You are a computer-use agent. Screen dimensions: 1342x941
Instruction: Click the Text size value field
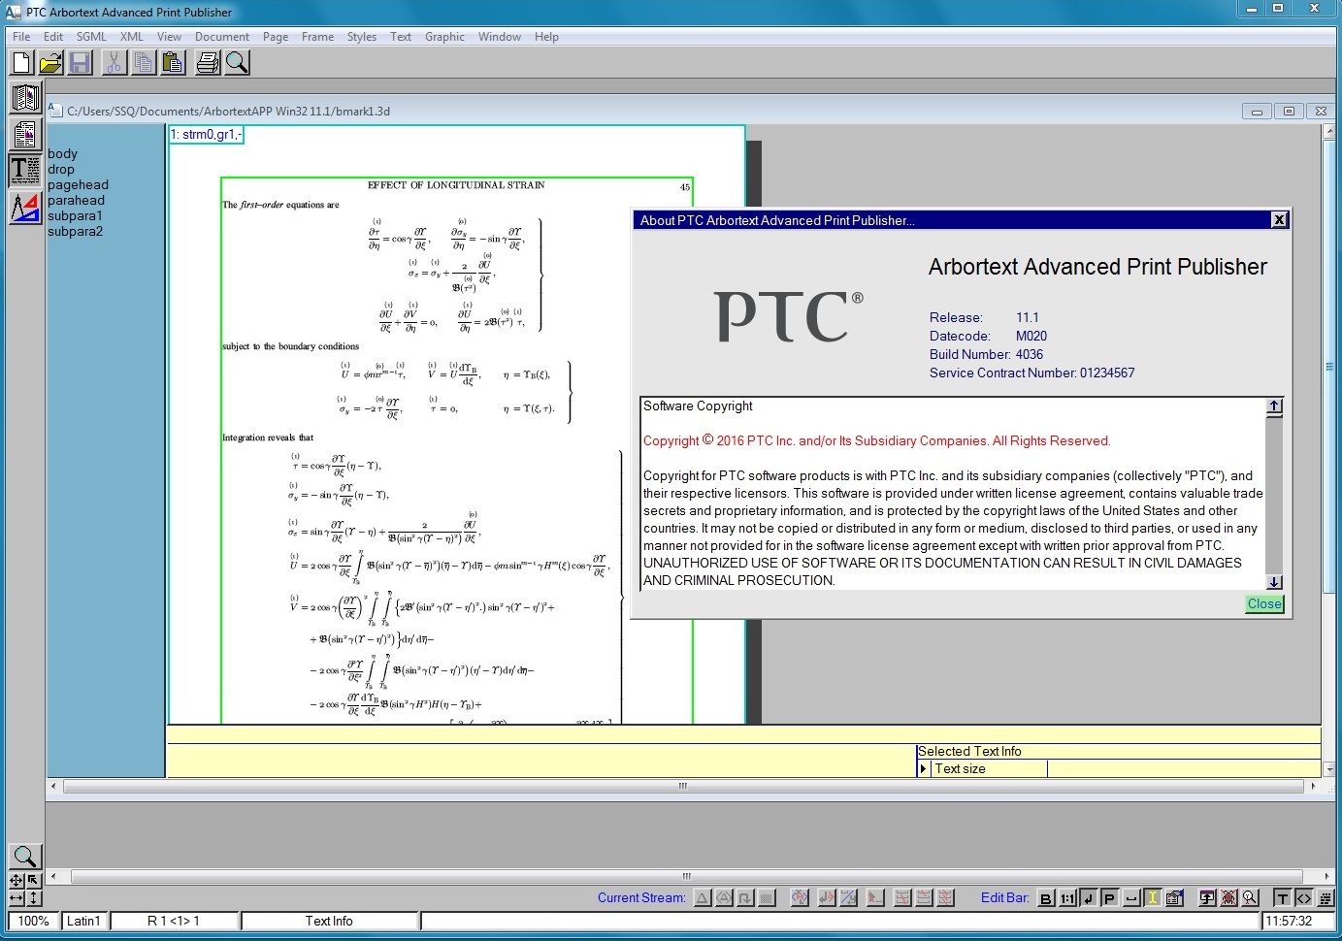tap(1183, 769)
